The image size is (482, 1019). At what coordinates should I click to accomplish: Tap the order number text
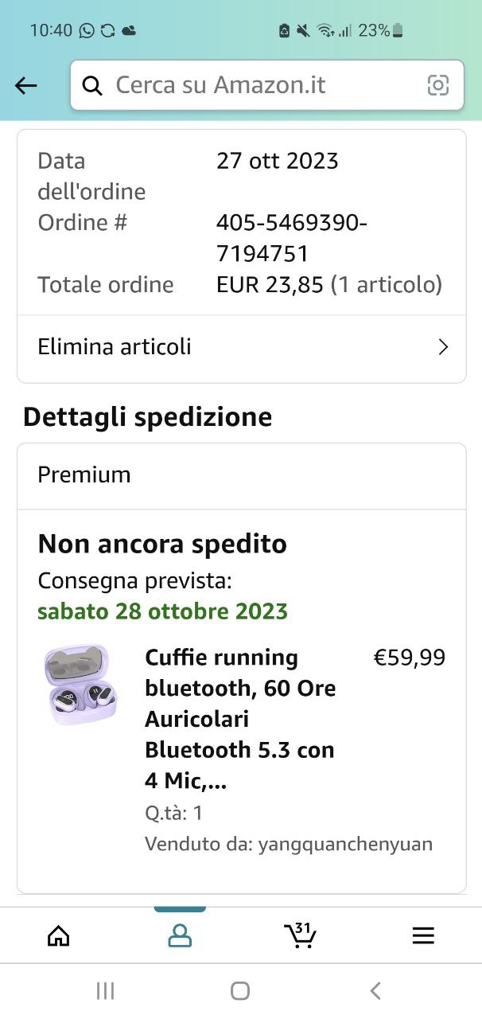(290, 238)
